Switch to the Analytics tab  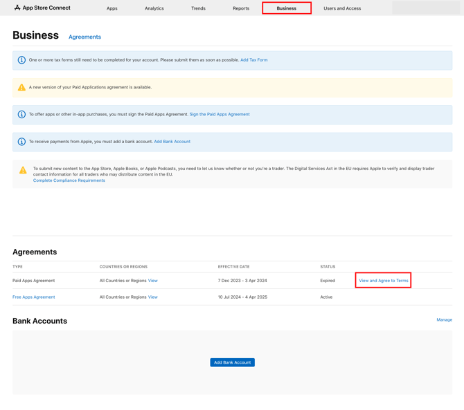[154, 8]
